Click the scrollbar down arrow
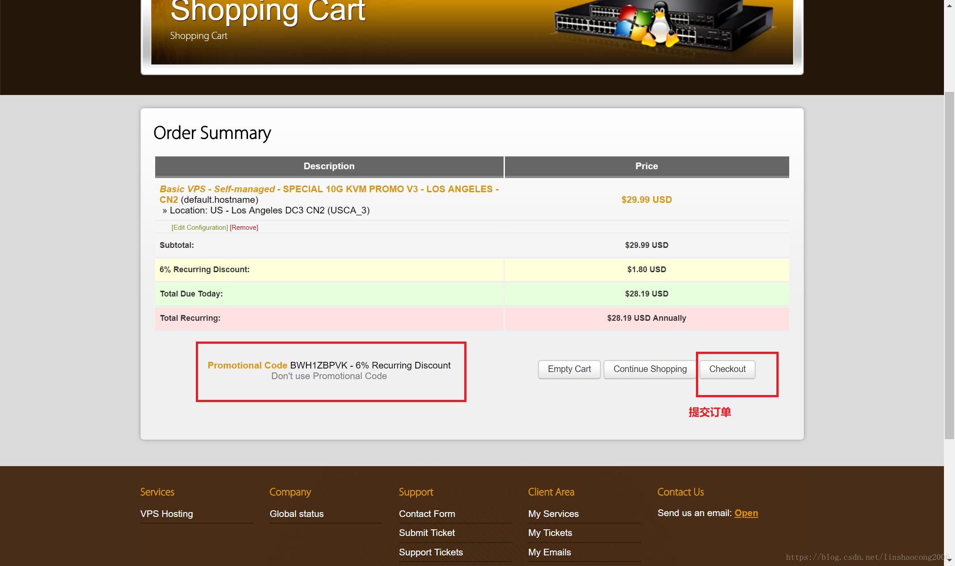Screen dimensions: 955x566 pyautogui.click(x=949, y=560)
